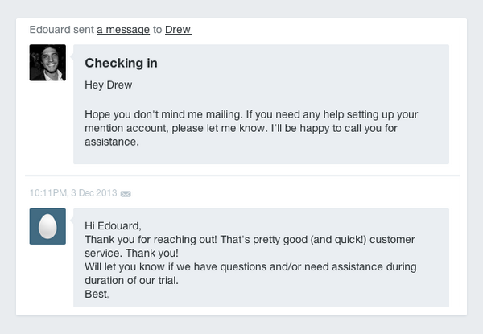Click the egg avatar of the replier
The image size is (483, 334).
pos(47,227)
